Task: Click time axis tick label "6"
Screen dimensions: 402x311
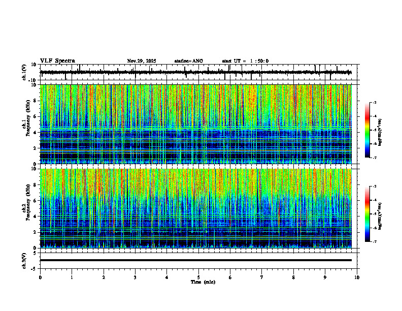Action: tap(230, 277)
